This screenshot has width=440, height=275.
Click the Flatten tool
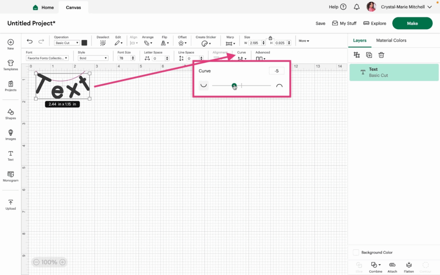coord(409,267)
